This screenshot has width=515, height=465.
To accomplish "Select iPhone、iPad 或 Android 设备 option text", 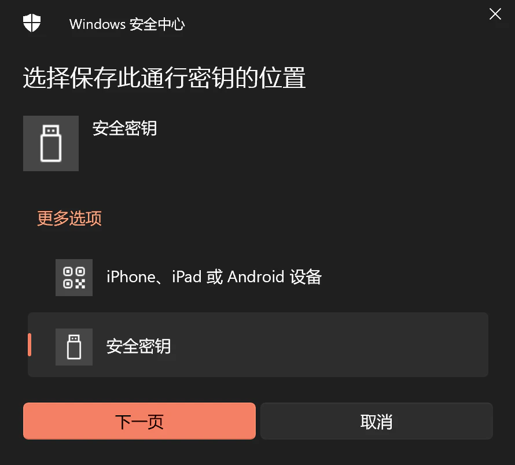I will (x=214, y=277).
